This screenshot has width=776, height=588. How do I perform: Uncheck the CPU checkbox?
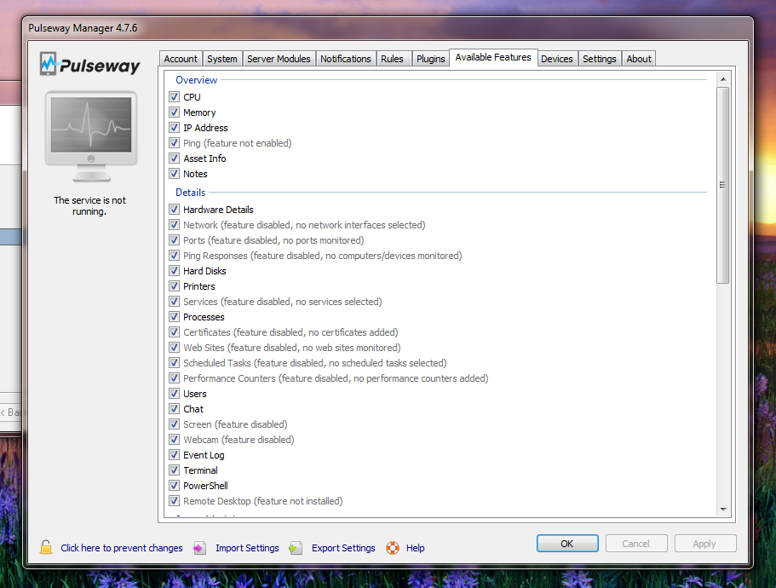(x=174, y=97)
